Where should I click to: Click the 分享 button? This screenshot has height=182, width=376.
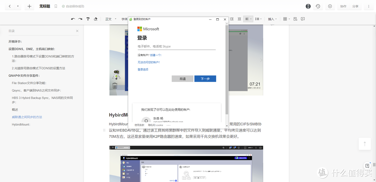[x=355, y=7]
